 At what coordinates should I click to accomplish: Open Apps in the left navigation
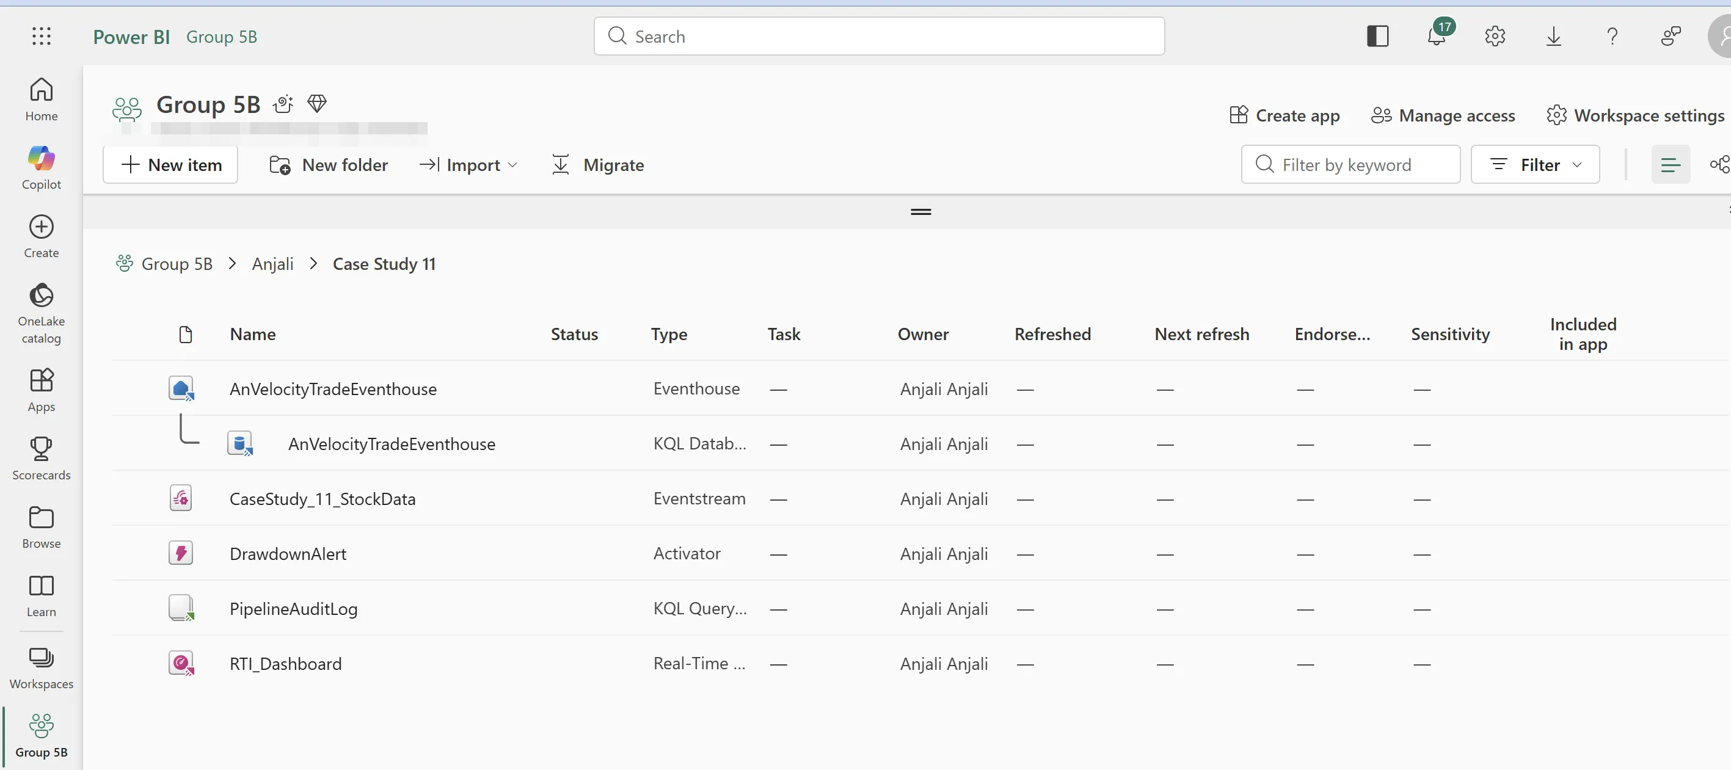42,390
